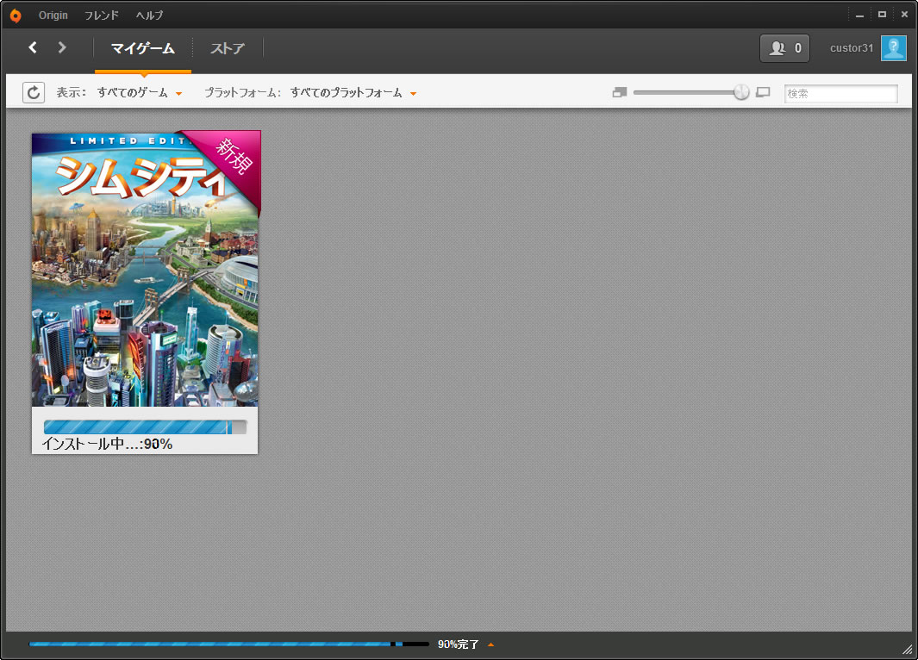Open the フレンド menu
The height and width of the screenshot is (660, 918).
pos(102,16)
